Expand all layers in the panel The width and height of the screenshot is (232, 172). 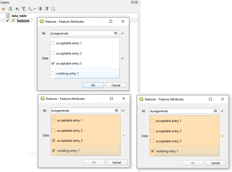tap(40, 8)
